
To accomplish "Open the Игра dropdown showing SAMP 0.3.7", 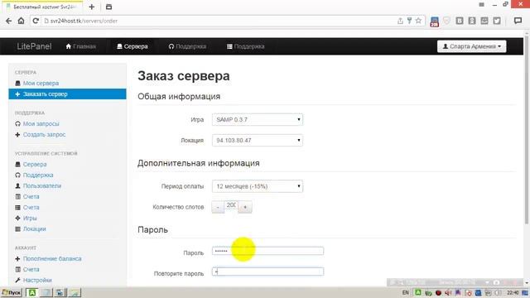I will (258, 119).
